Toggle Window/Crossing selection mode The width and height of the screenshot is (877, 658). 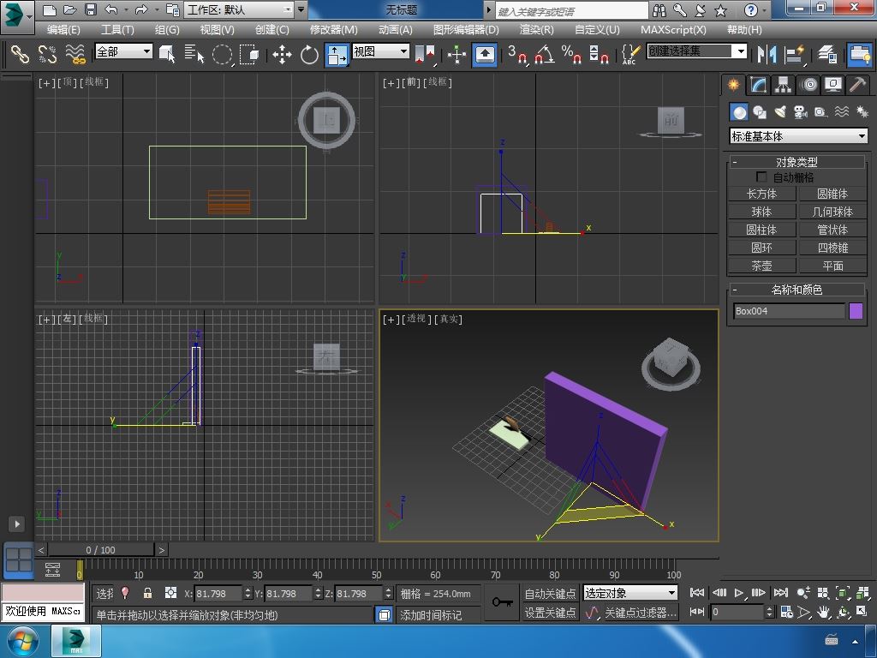point(249,54)
